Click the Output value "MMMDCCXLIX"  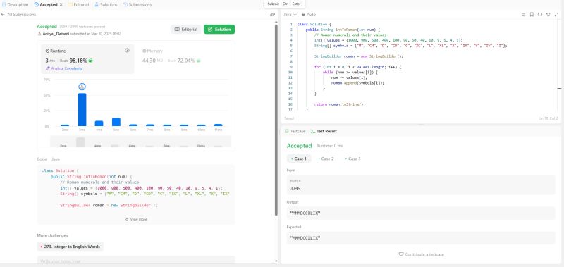coord(305,213)
